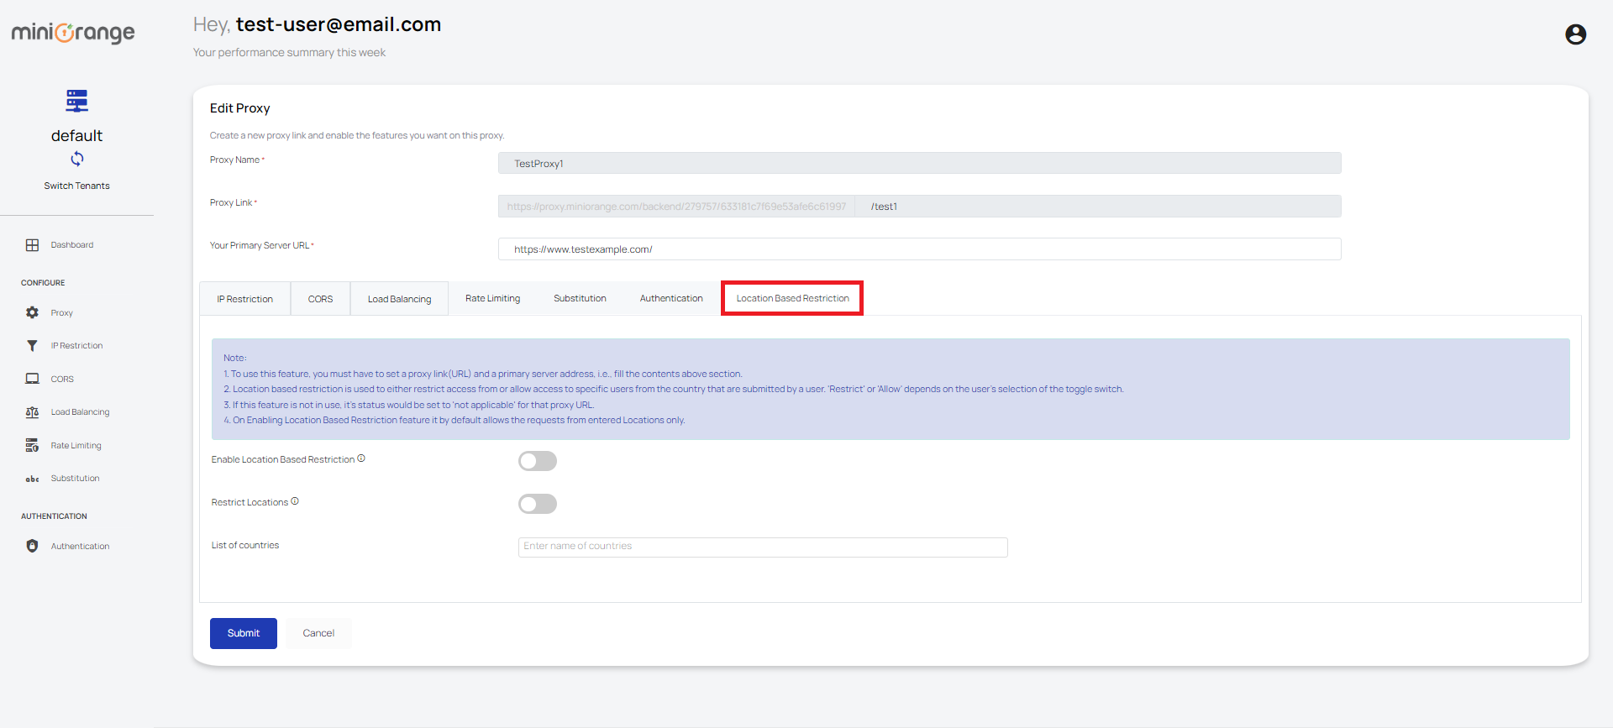Screen dimensions: 1613x728
Task: Click the /test1 proxy link path field
Action: [x=1098, y=207]
